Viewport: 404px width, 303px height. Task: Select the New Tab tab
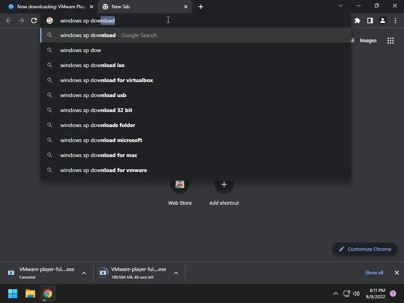coord(144,7)
